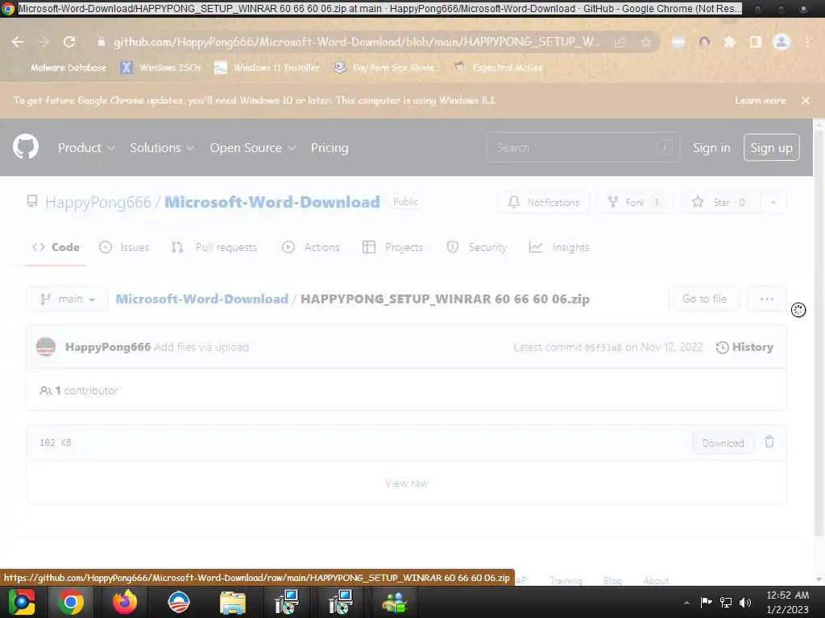Open the Chrome taskbar icon
825x618 pixels.
71,602
